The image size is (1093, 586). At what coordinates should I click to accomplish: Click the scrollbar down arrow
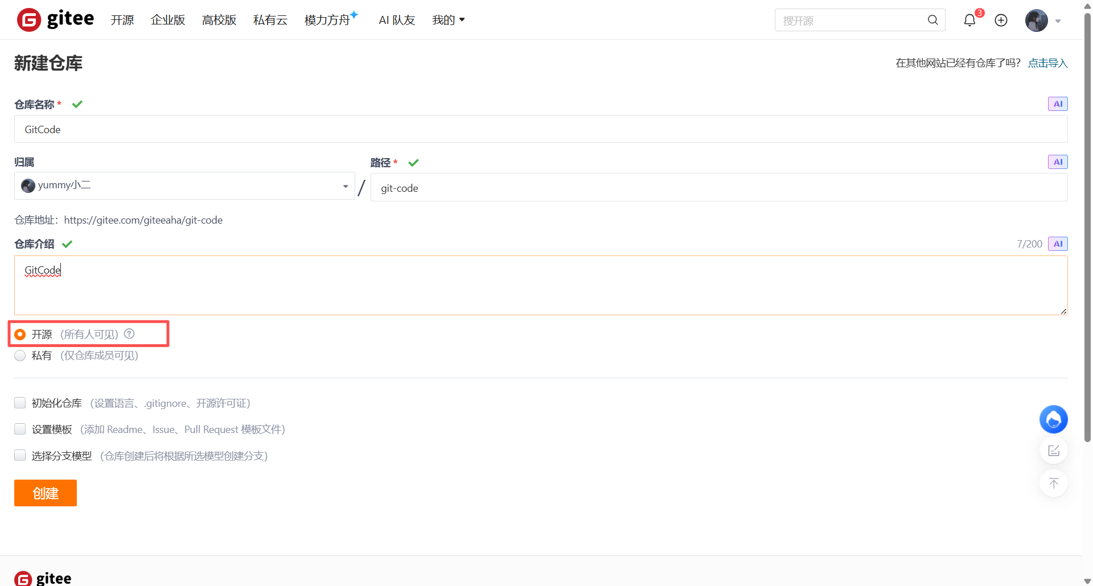coord(1087,580)
